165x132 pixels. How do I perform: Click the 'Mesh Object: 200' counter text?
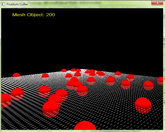(34, 15)
